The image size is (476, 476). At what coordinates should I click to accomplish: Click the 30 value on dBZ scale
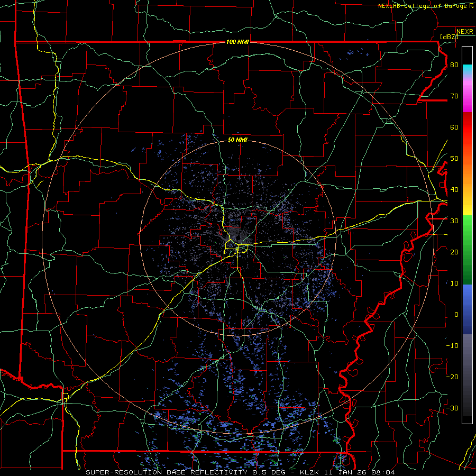454,221
